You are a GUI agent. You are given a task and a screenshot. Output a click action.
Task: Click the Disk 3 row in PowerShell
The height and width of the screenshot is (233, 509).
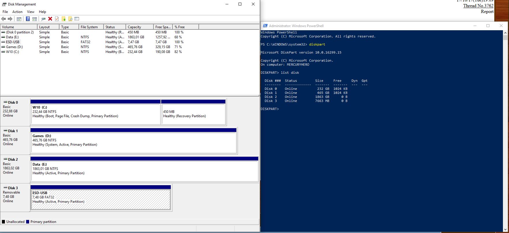coord(306,101)
